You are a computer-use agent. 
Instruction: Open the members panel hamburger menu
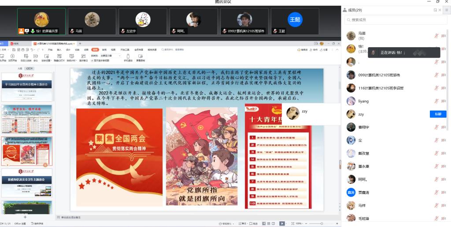(446, 10)
